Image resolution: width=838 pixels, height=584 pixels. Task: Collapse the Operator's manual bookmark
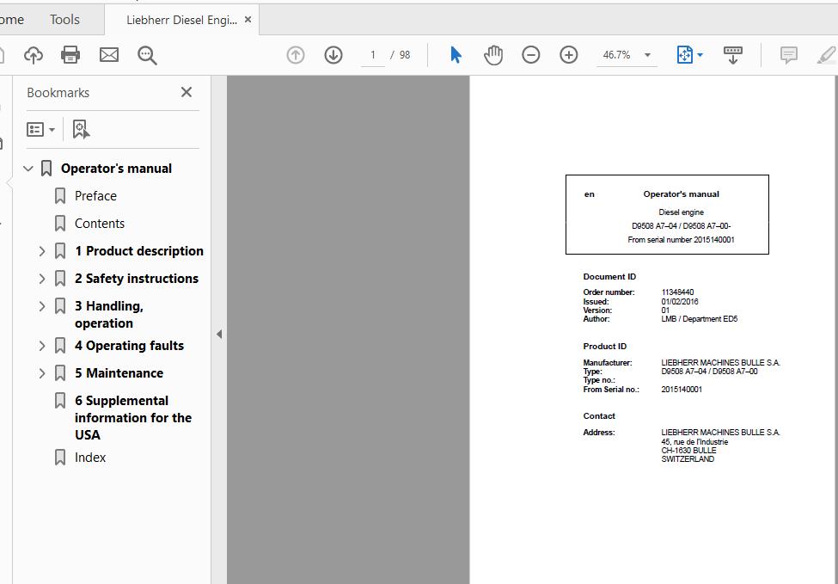pyautogui.click(x=28, y=169)
